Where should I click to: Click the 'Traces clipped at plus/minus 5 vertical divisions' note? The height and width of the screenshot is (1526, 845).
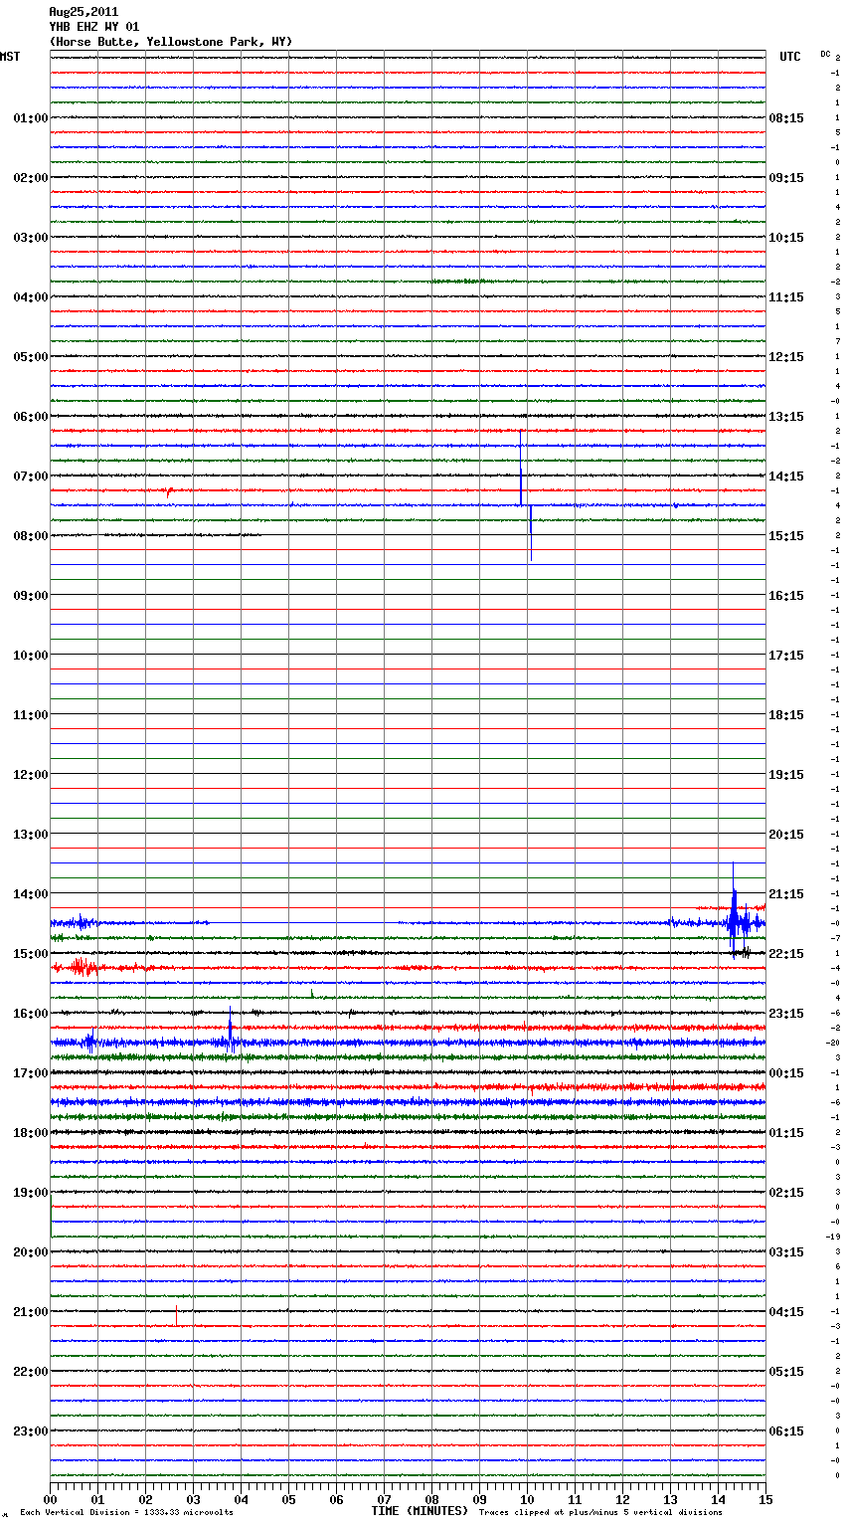coord(600,1512)
